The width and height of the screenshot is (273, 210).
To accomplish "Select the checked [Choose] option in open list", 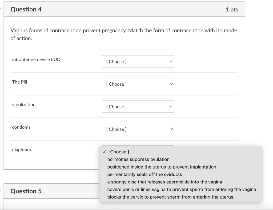I will coord(118,152).
